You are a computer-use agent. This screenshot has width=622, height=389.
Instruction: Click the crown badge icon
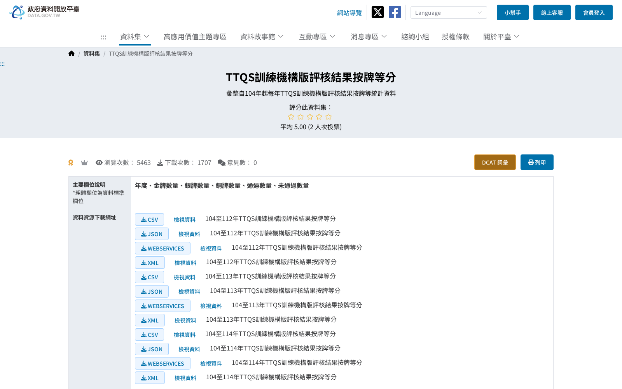tap(84, 163)
